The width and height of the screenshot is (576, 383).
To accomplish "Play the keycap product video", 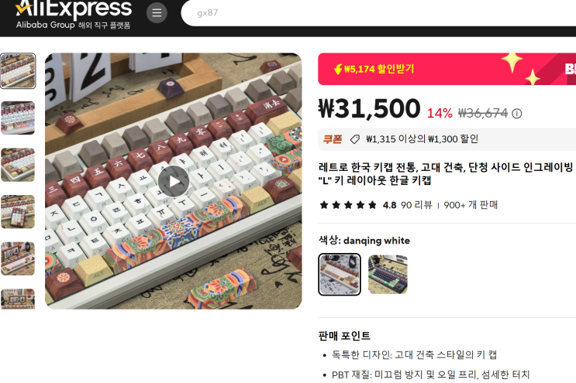I will pos(174,181).
